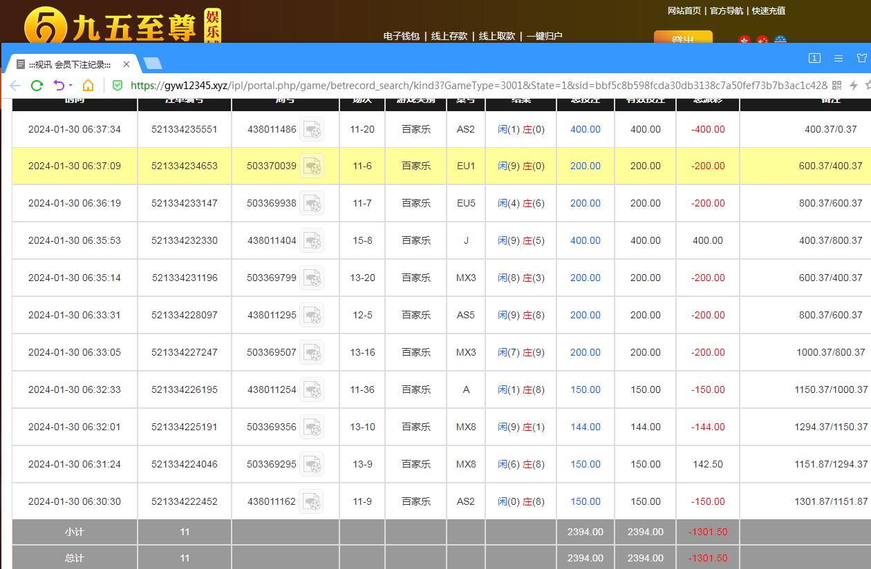Open video replay for round 438011486
Image resolution: width=871 pixels, height=569 pixels.
click(x=312, y=129)
